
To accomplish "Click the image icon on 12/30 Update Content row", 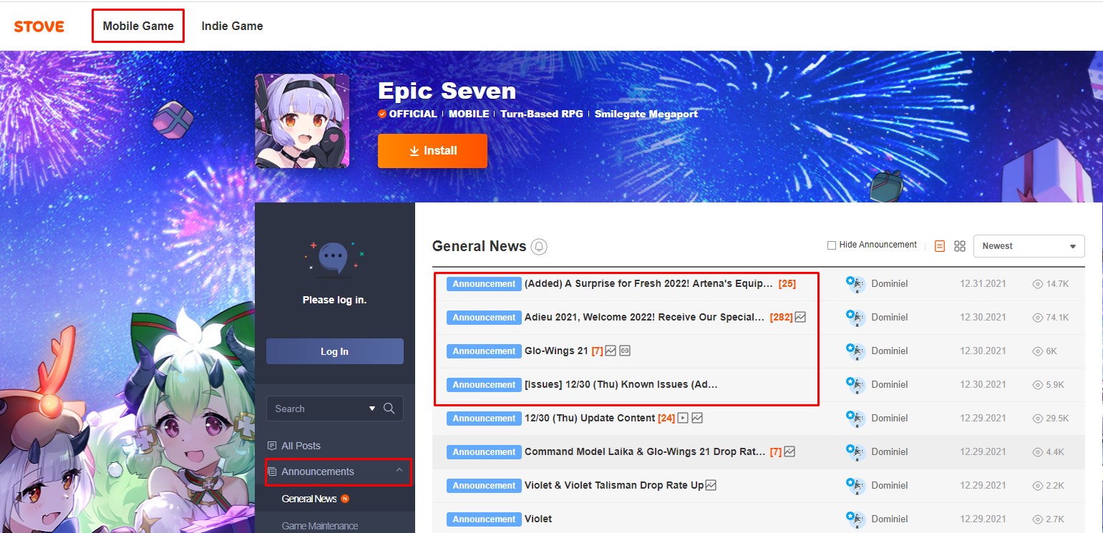I will [697, 418].
